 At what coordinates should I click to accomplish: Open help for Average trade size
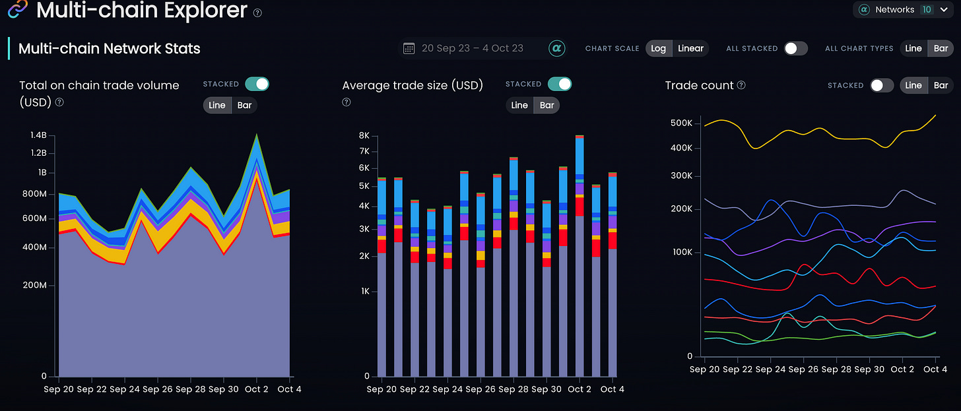[347, 102]
